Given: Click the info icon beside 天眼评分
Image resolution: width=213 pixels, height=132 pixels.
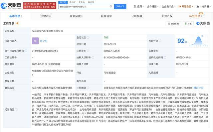Looking at the screenshot, I should point(160,41).
